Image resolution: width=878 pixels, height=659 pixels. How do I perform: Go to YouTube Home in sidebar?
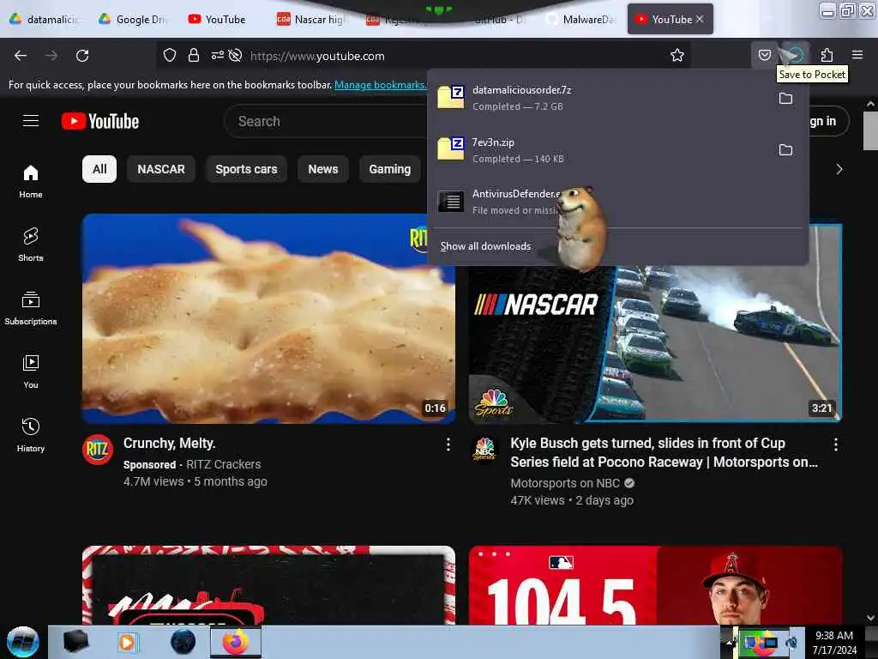pos(31,182)
